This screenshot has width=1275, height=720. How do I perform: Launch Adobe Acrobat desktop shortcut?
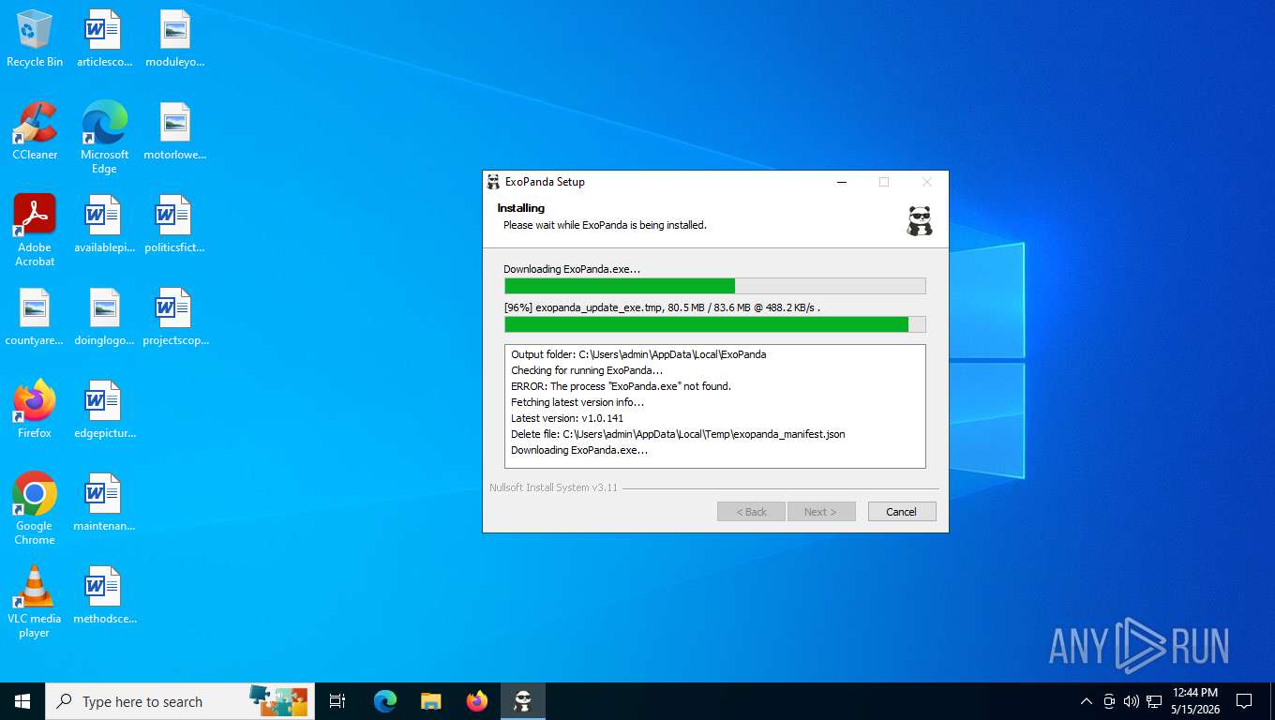(35, 231)
